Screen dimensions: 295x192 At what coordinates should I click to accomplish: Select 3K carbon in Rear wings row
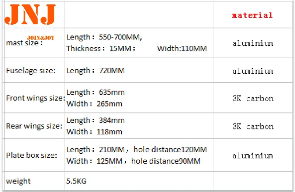click(x=253, y=126)
